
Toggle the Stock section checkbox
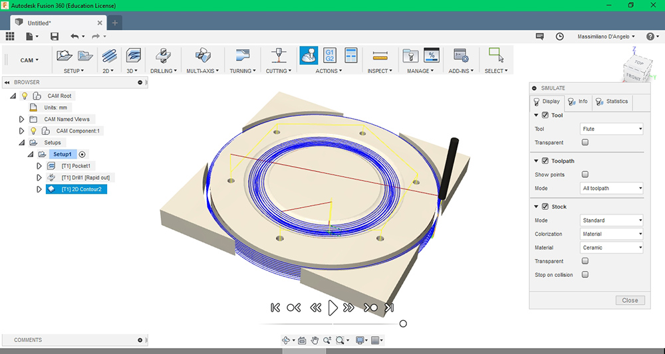point(545,207)
